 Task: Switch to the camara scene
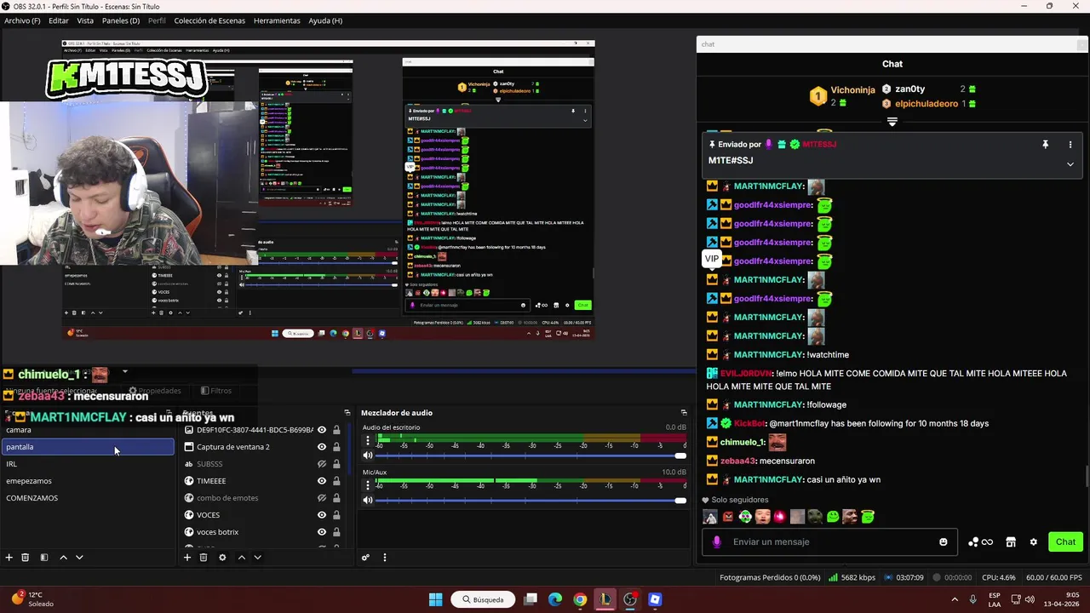(x=87, y=430)
